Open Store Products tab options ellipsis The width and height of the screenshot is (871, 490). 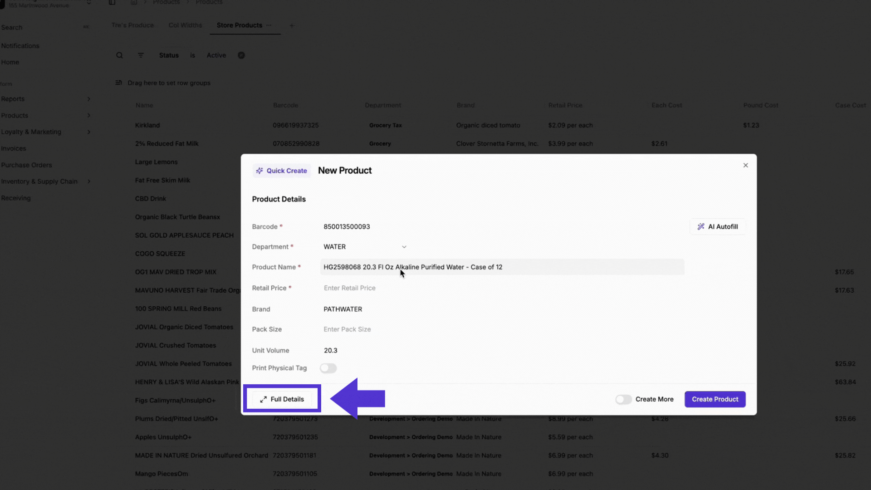tap(269, 25)
